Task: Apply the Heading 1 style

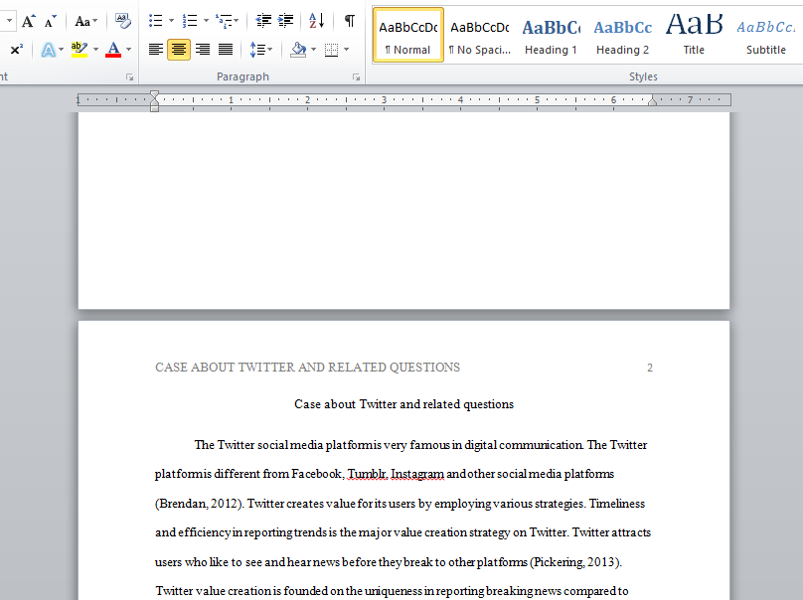Action: coord(551,36)
